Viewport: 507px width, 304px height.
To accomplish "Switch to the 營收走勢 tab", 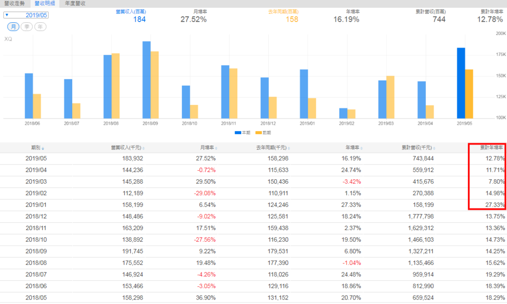I will click(14, 3).
